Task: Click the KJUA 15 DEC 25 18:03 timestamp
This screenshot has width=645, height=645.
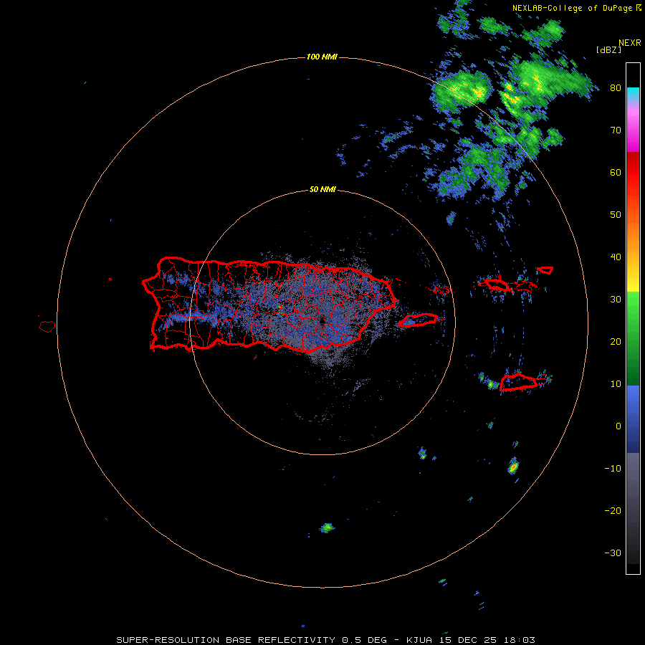Action: [x=471, y=640]
